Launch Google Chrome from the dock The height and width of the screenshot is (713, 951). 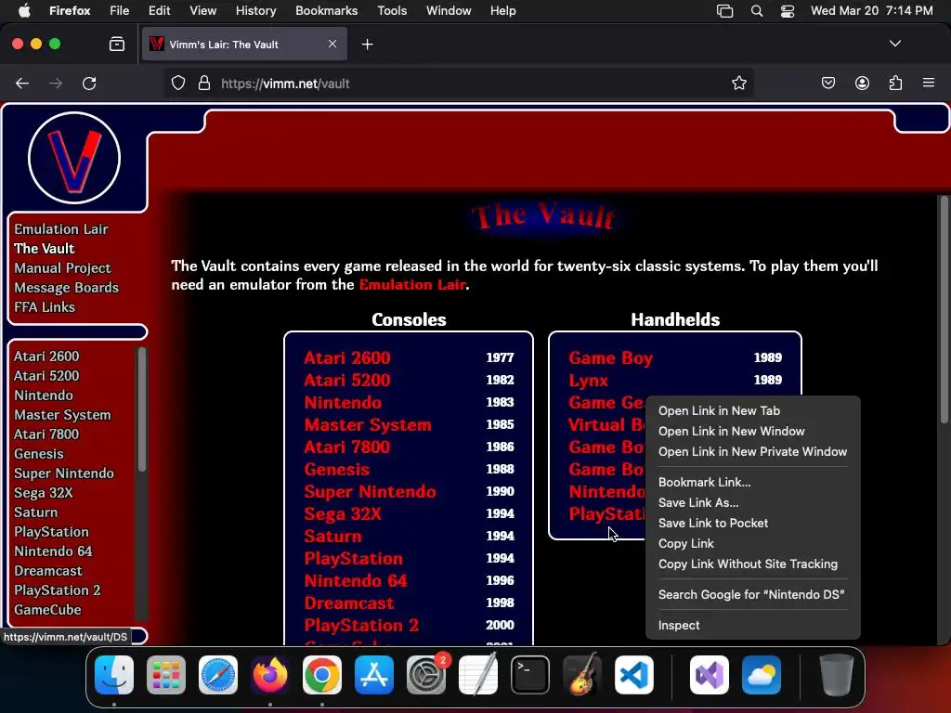322,675
